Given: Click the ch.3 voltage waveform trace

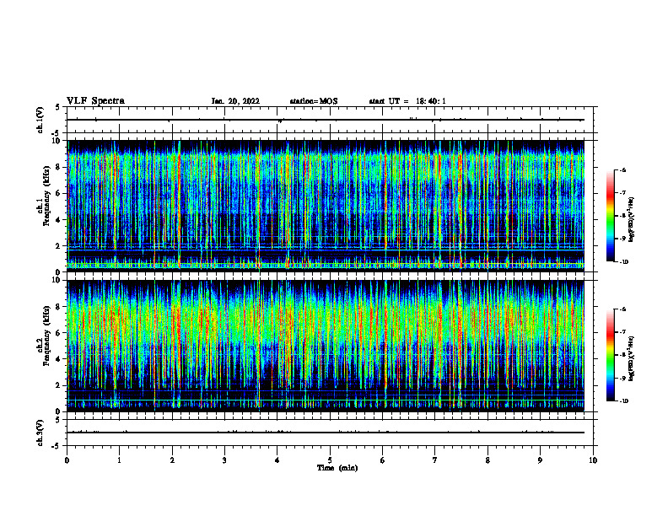Looking at the screenshot, I should point(326,433).
